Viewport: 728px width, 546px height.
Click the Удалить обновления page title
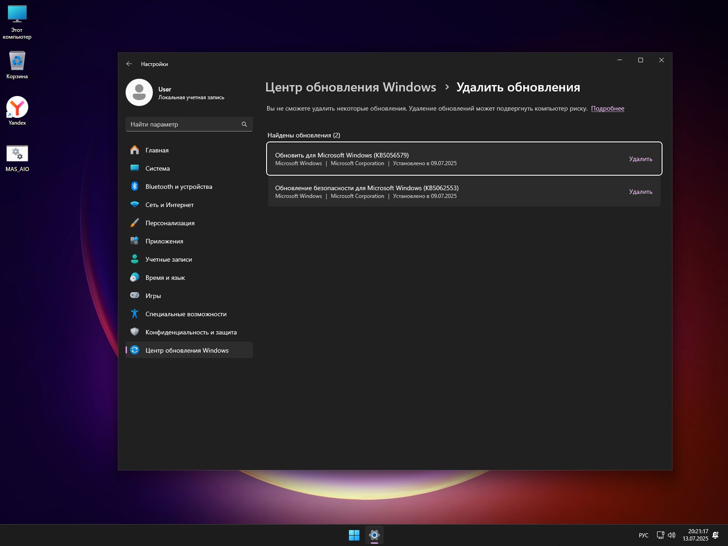pos(518,87)
